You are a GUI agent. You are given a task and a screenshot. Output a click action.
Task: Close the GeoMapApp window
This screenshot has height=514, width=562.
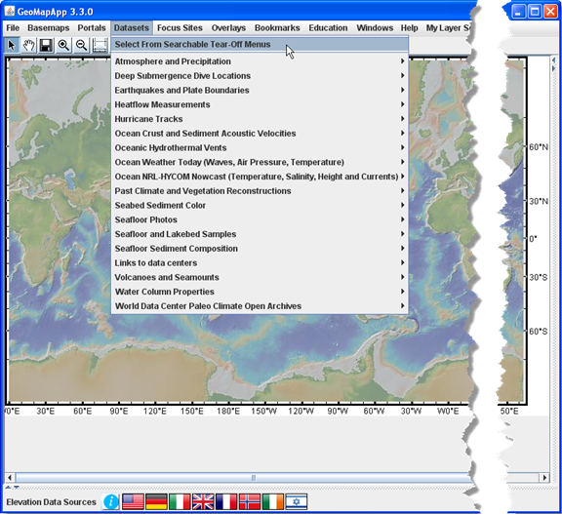[550, 11]
